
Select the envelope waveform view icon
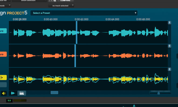click(x=22, y=93)
